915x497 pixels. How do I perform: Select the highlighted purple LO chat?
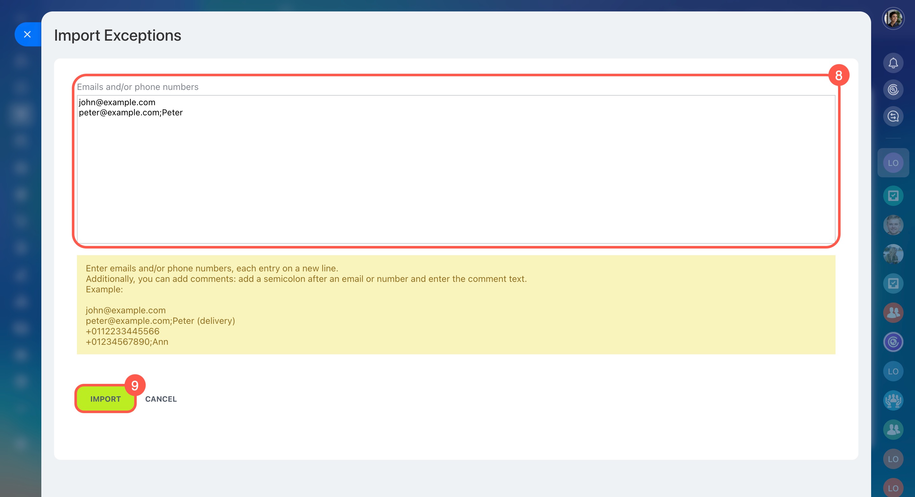pos(893,163)
